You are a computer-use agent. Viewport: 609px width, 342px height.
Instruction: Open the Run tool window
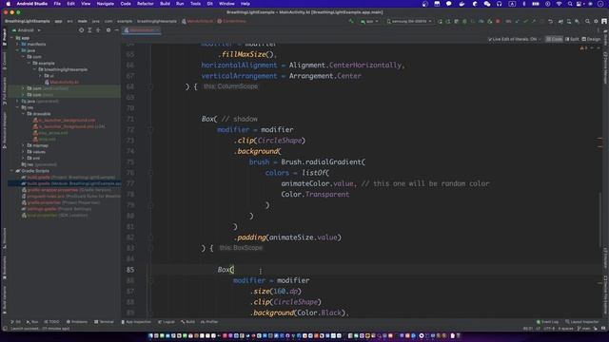coord(31,322)
